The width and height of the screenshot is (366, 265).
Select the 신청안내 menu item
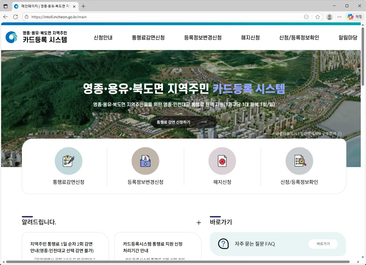[x=103, y=38]
